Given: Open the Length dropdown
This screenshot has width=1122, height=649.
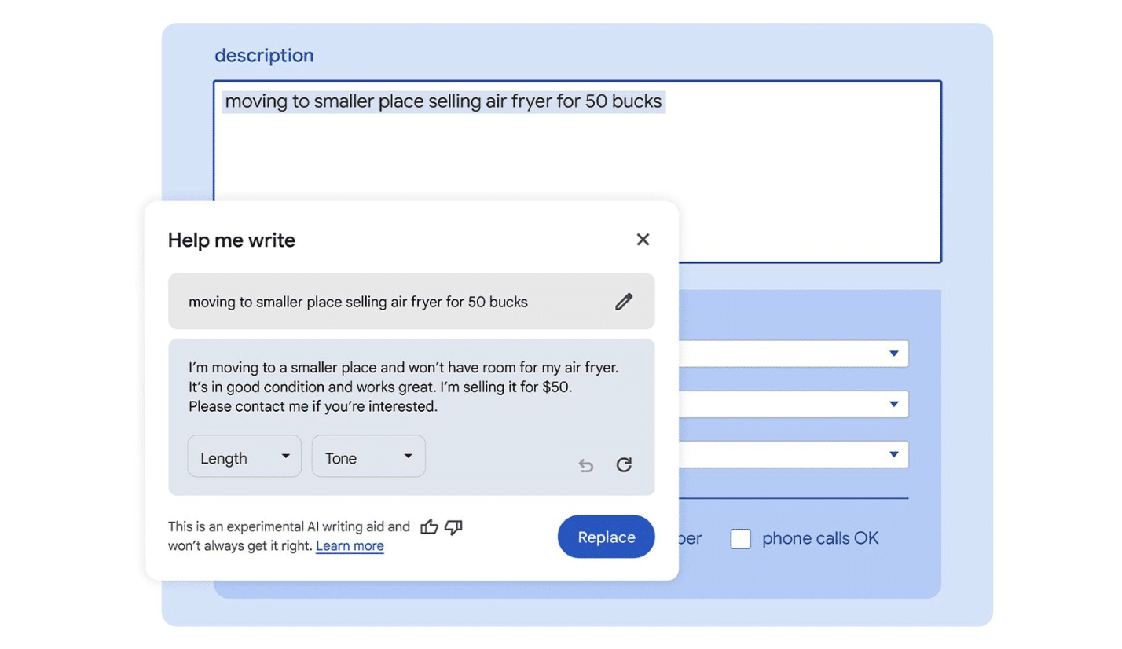Looking at the screenshot, I should click(244, 456).
